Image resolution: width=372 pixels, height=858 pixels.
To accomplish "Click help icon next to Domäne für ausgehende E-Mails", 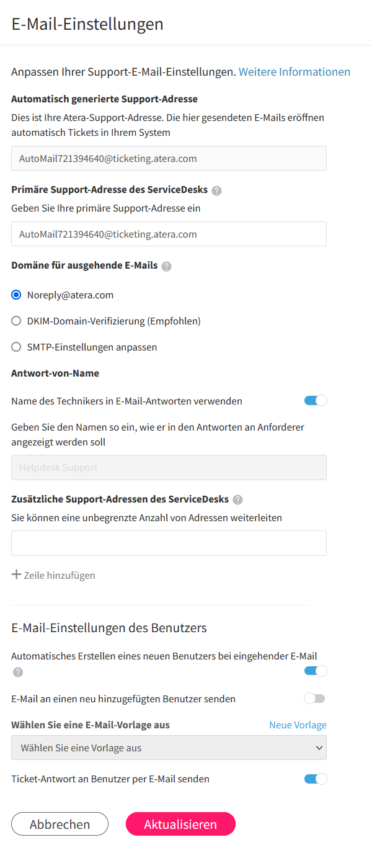I will [x=166, y=266].
